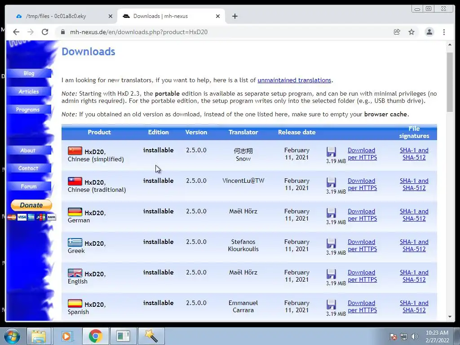Click the China flag icon
This screenshot has width=460, height=345.
(x=75, y=151)
